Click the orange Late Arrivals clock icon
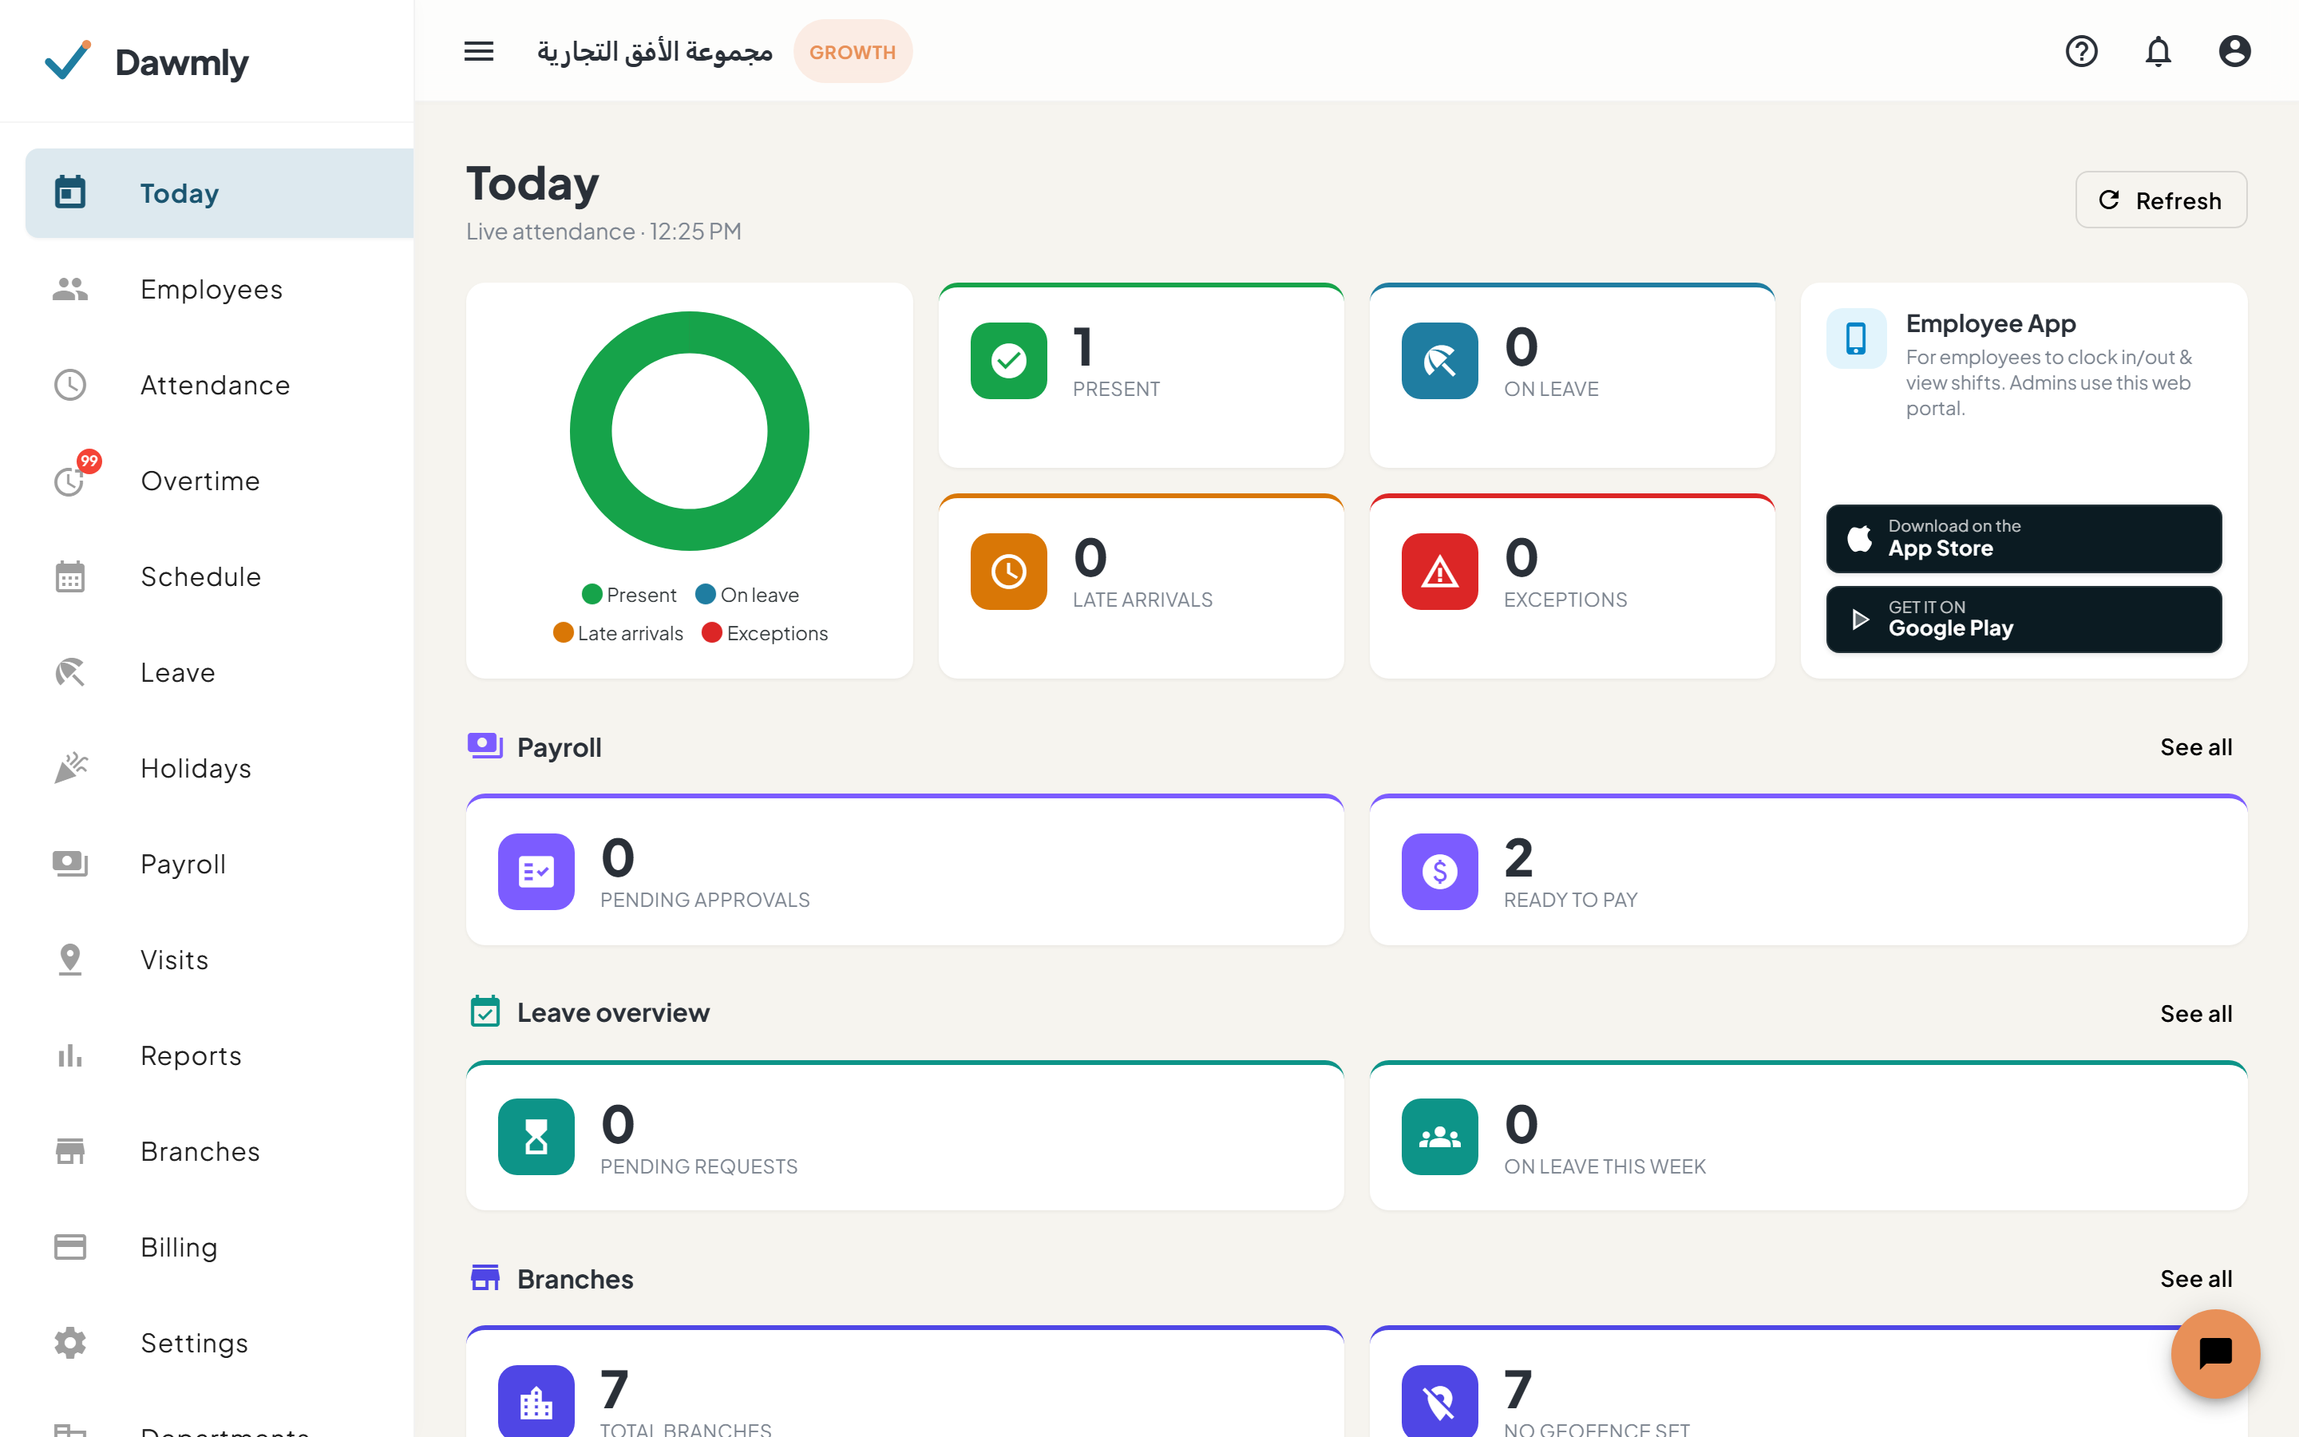This screenshot has width=2299, height=1437. 1009,571
